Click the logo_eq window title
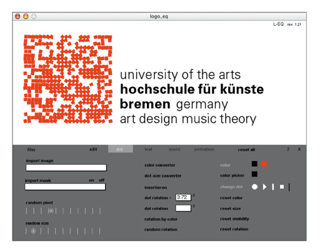 pyautogui.click(x=159, y=16)
